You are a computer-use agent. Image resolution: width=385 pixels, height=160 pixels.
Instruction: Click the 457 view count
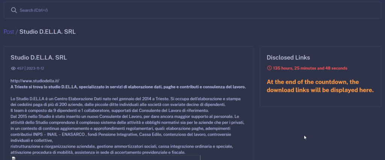(20, 69)
